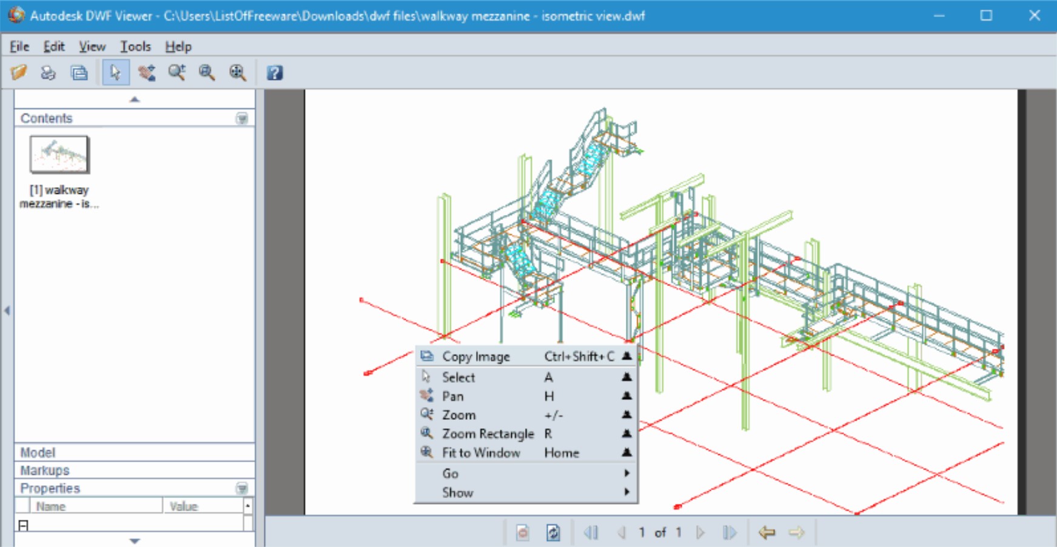This screenshot has width=1057, height=547.
Task: Select the walkway mezzanine sheet thumbnail
Action: pos(59,154)
